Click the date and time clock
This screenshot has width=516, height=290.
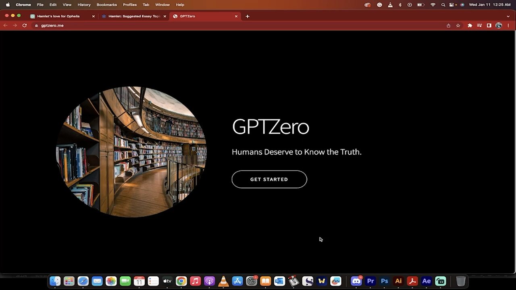490,5
